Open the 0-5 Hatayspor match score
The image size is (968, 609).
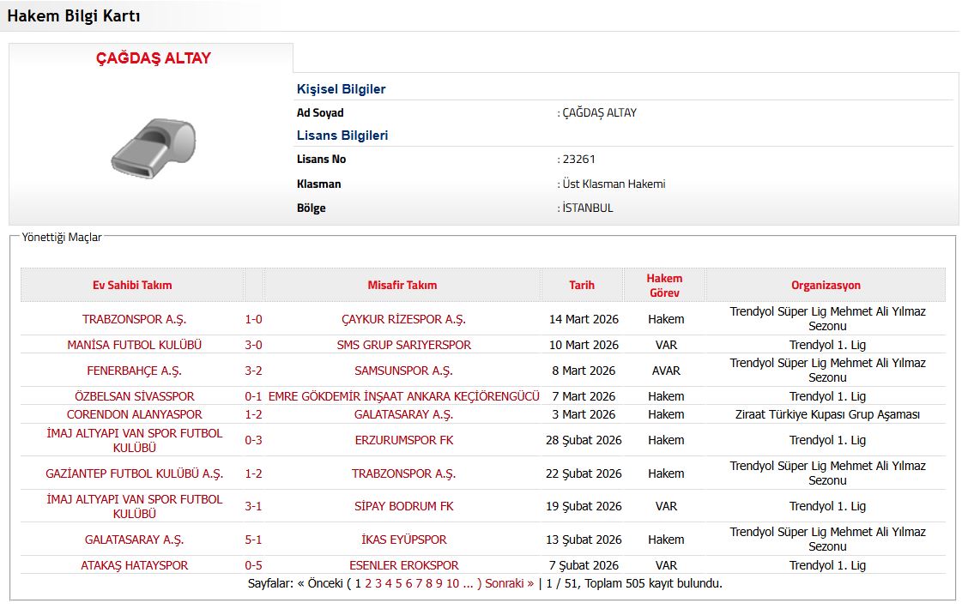coord(253,565)
